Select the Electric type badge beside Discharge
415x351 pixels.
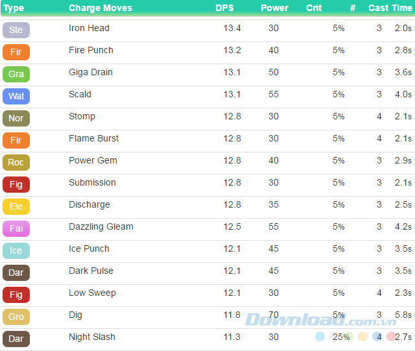point(16,206)
